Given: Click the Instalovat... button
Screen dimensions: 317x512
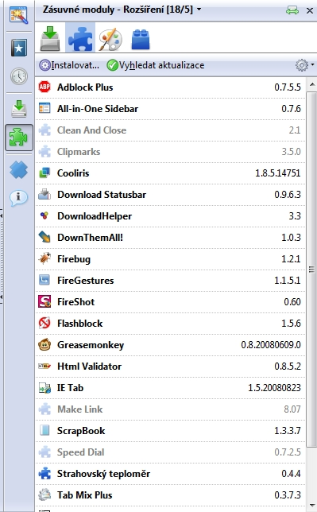Looking at the screenshot, I should [69, 65].
